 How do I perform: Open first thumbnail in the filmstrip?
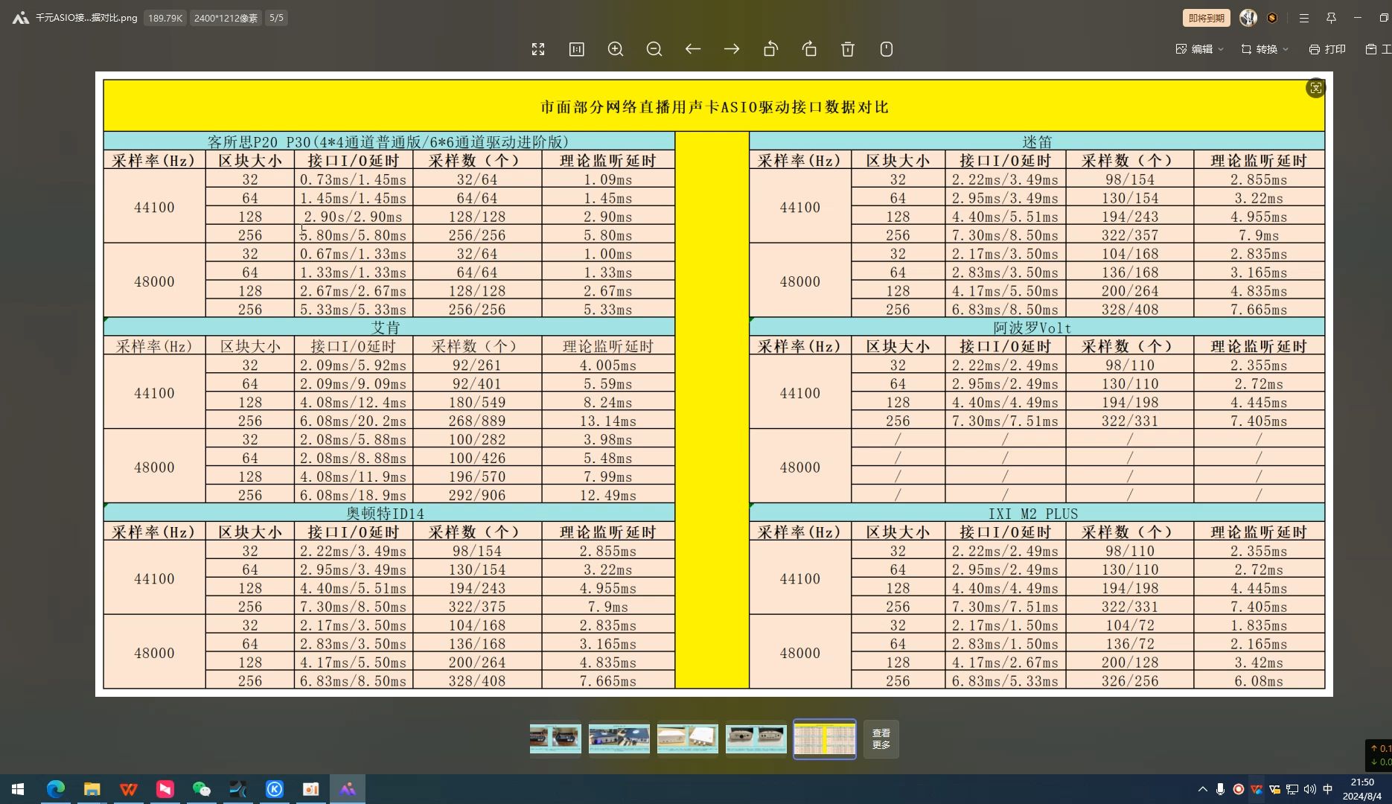click(555, 738)
